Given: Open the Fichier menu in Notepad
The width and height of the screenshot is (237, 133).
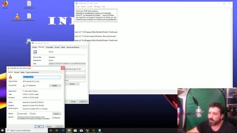Looking at the screenshot, I should pyautogui.click(x=77, y=7).
